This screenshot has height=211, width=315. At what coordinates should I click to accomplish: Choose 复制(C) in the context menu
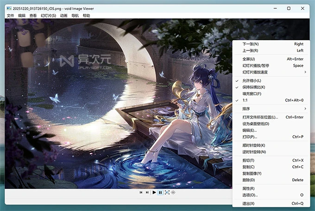click(271, 167)
